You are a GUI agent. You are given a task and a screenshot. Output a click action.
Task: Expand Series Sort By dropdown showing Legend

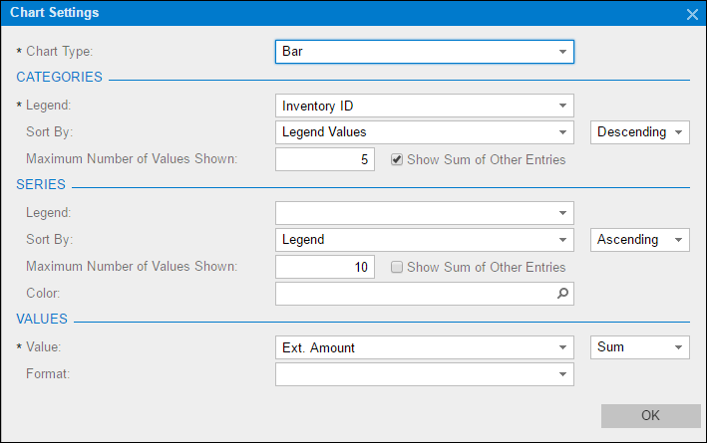[x=424, y=240]
